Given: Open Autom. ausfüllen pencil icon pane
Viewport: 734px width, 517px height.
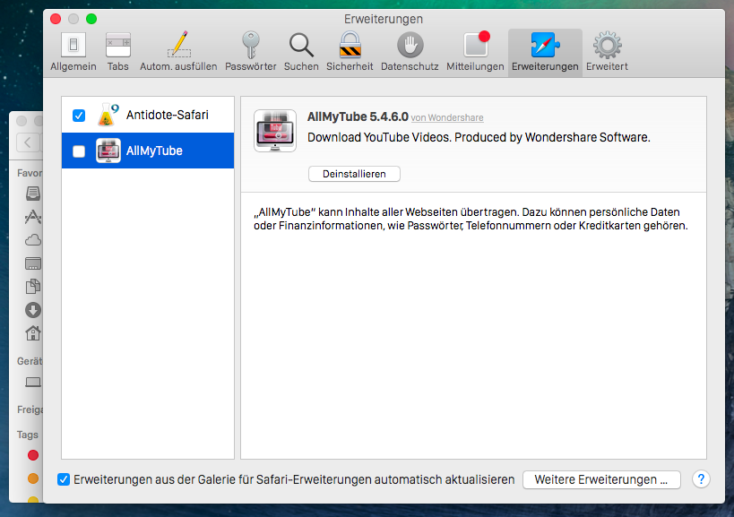Looking at the screenshot, I should (178, 51).
